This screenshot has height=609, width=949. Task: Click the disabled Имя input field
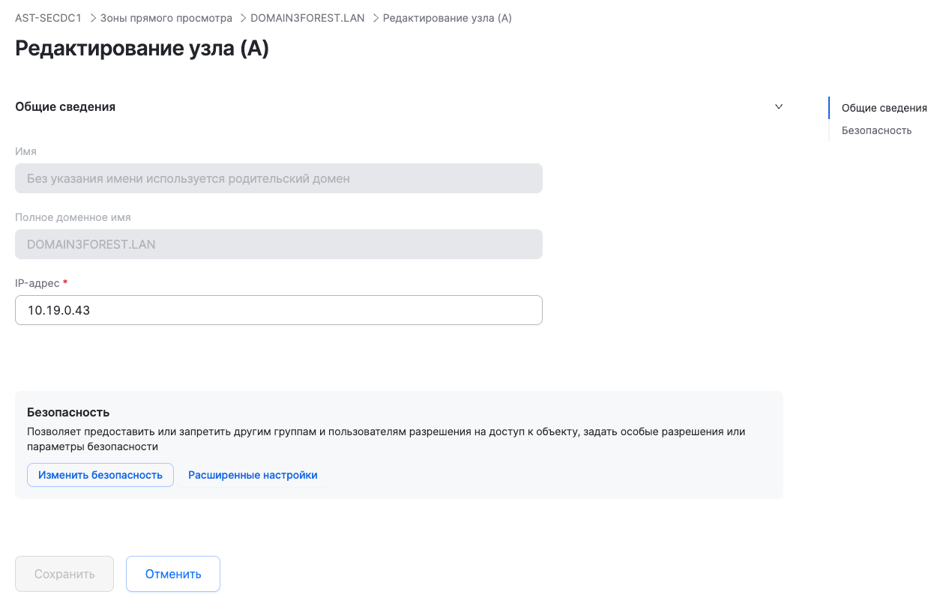click(278, 179)
